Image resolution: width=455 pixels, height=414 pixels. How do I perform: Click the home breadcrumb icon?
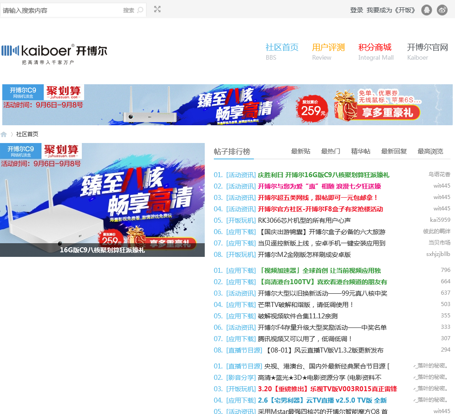point(4,134)
